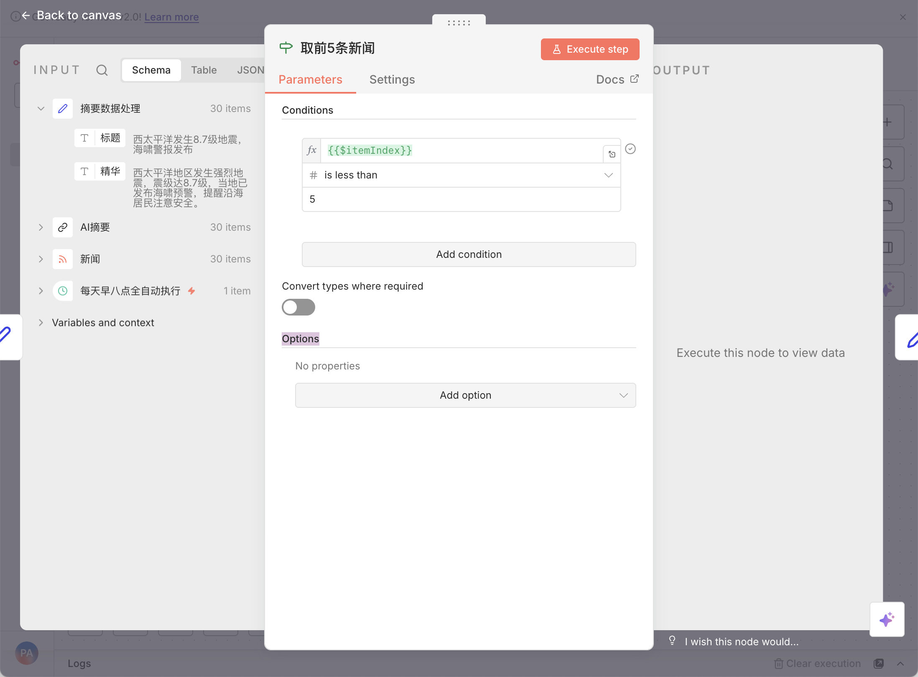Click the link icon of AI摘要 node
The height and width of the screenshot is (677, 918).
tap(63, 227)
